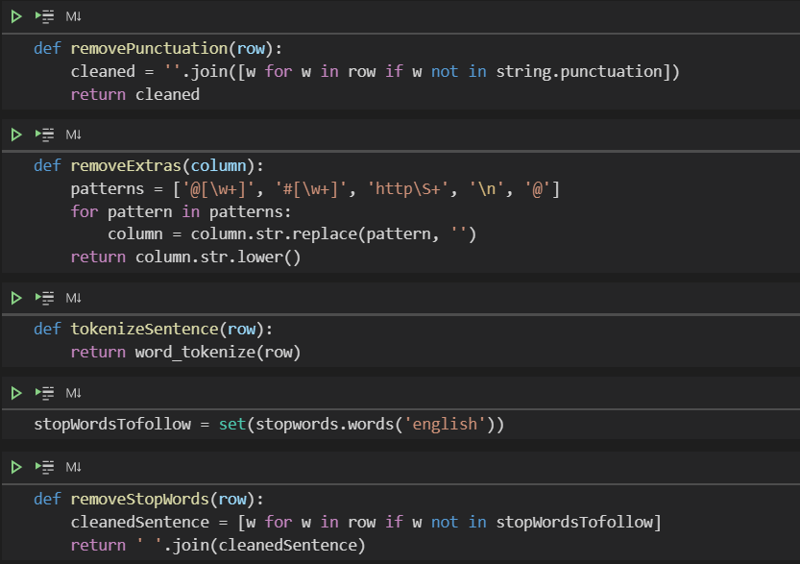800x564 pixels.
Task: Click run-below icon on stopWordsTofollow cell
Action: click(x=44, y=393)
